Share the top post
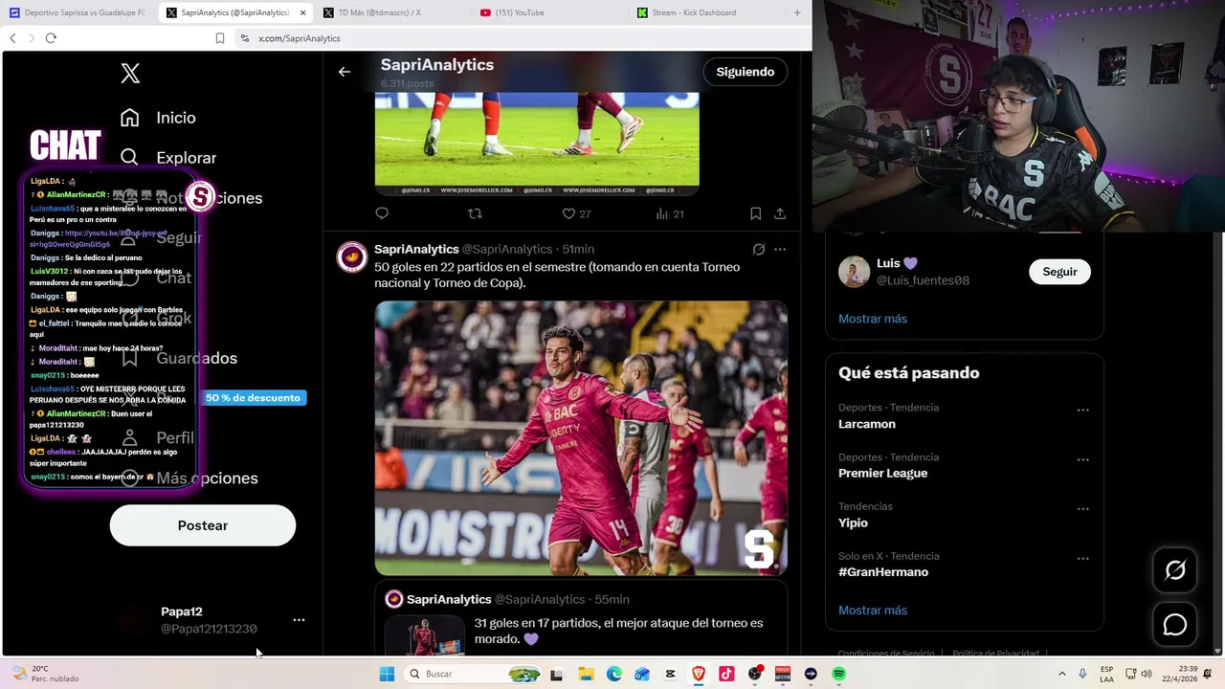 (780, 213)
